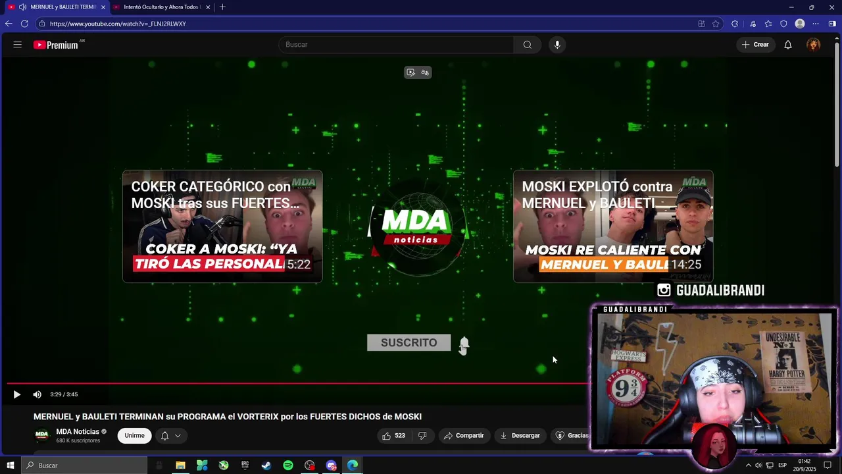Screen dimensions: 842x474
Task: Open the browser profile icon
Action: (x=800, y=24)
